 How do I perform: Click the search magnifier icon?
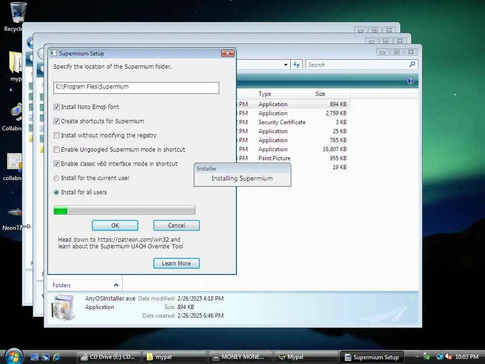click(412, 64)
